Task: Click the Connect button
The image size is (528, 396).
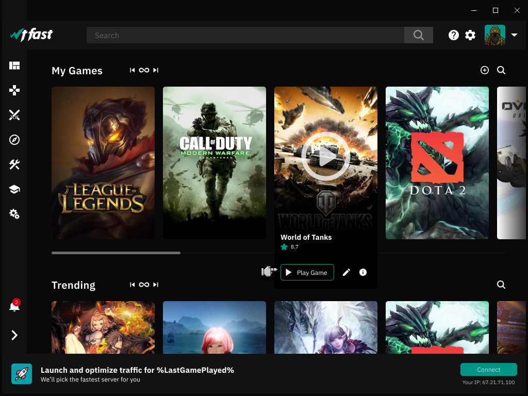Action: point(488,370)
